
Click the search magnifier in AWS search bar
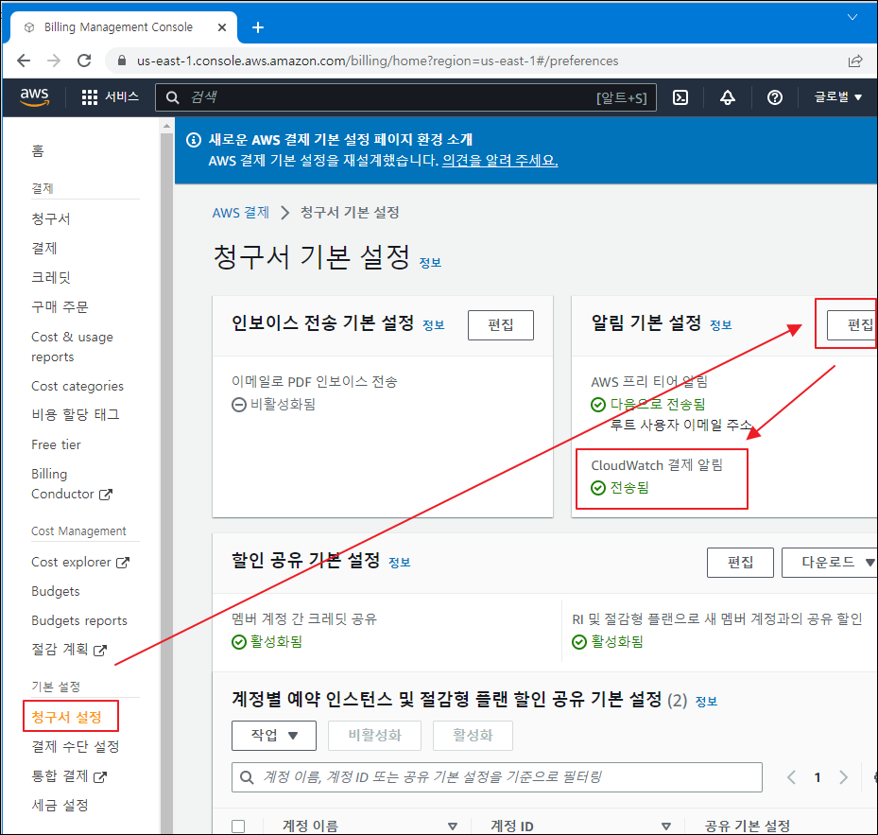(172, 97)
